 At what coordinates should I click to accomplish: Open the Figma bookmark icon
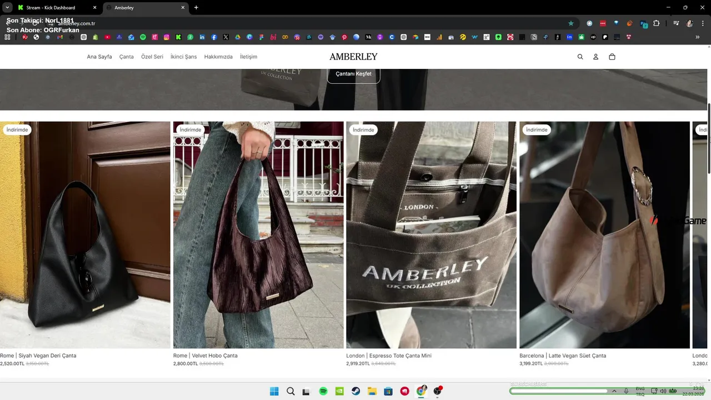click(x=261, y=37)
